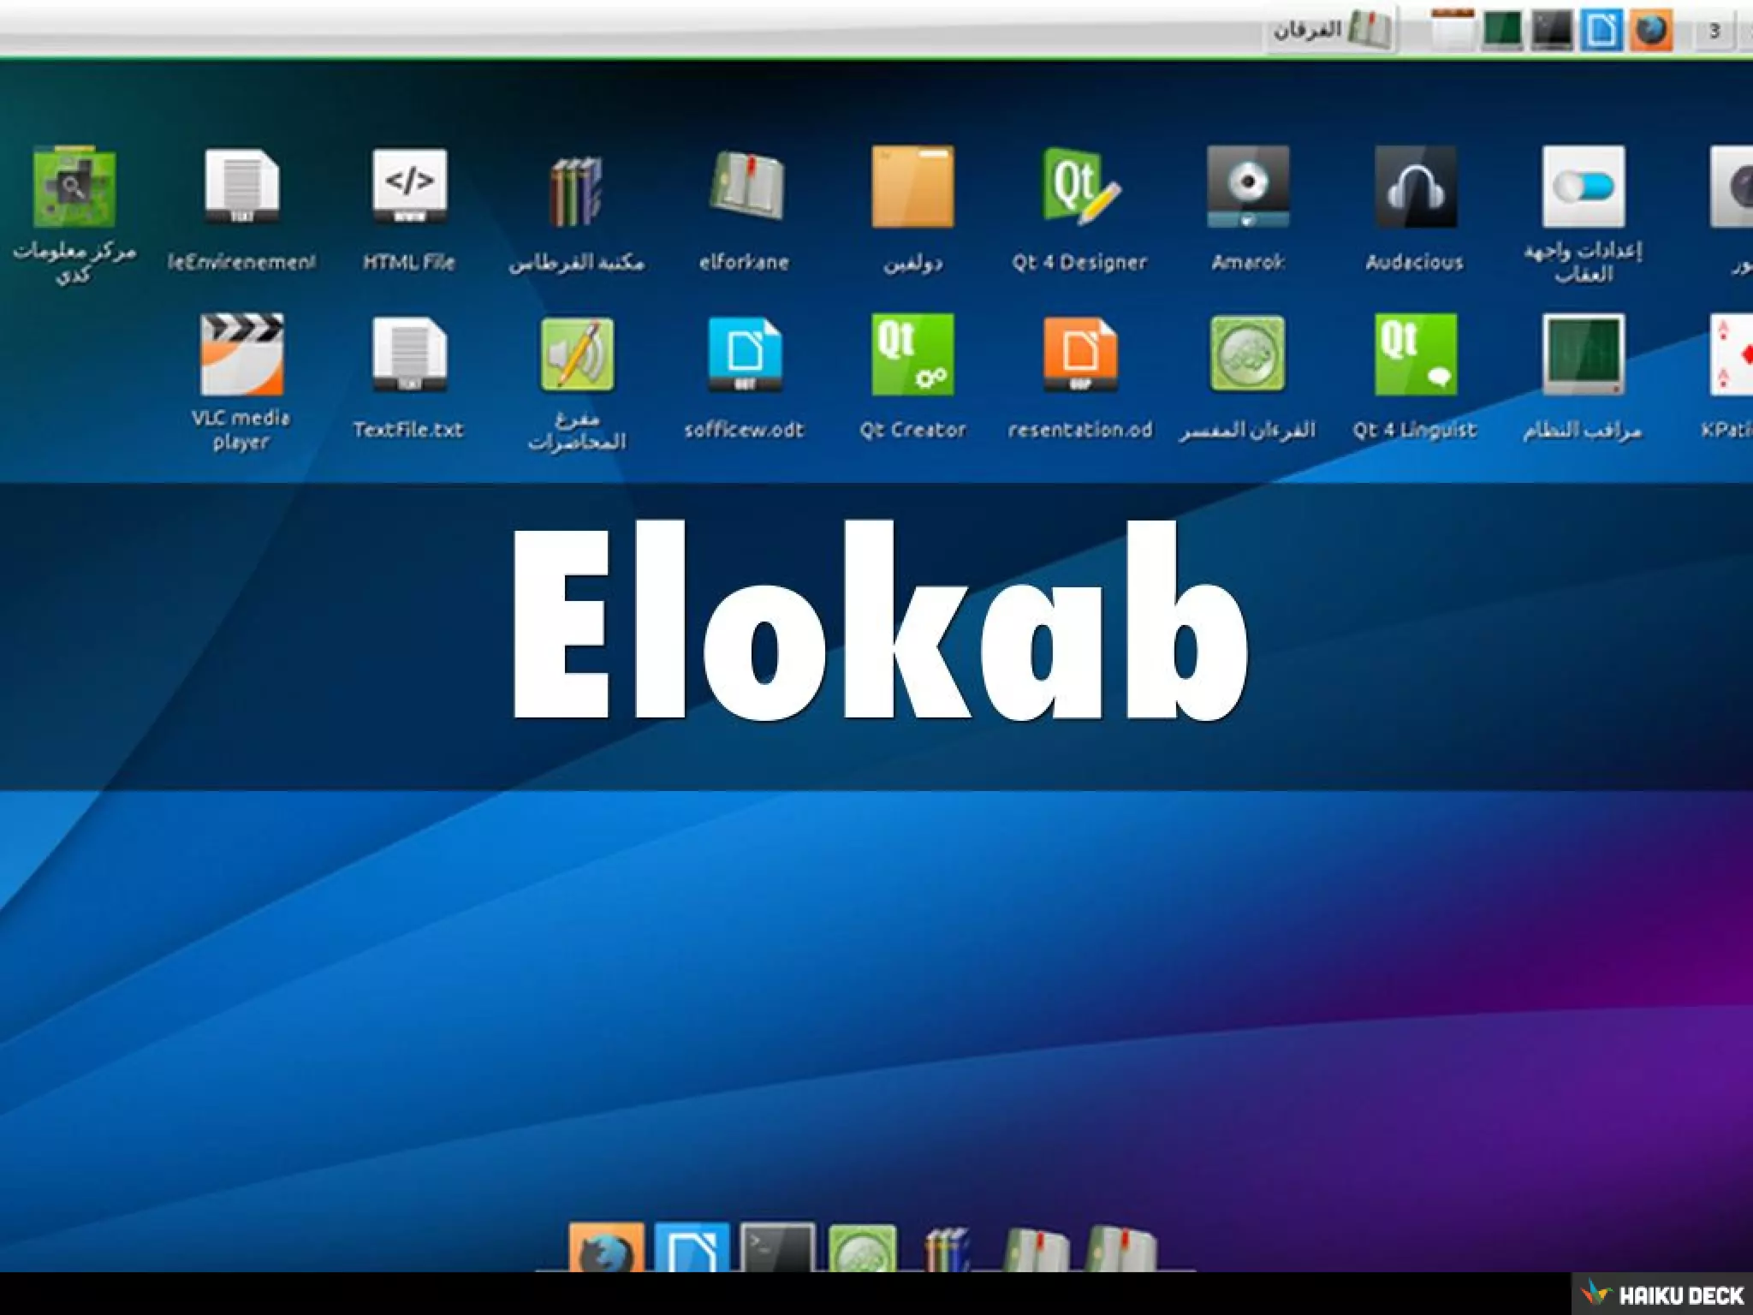Click the terminal icon in dock

(777, 1250)
